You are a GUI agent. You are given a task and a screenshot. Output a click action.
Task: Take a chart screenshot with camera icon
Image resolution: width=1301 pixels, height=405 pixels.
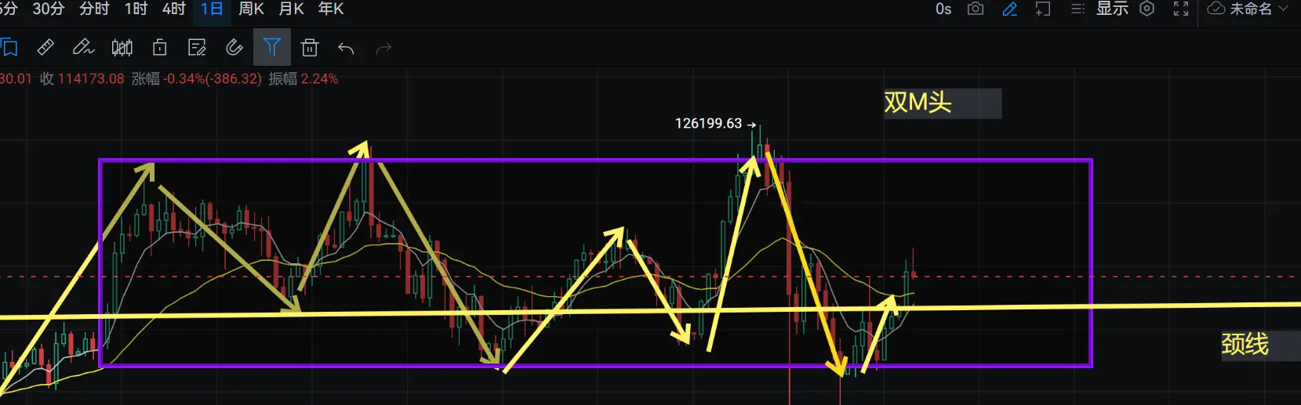976,9
